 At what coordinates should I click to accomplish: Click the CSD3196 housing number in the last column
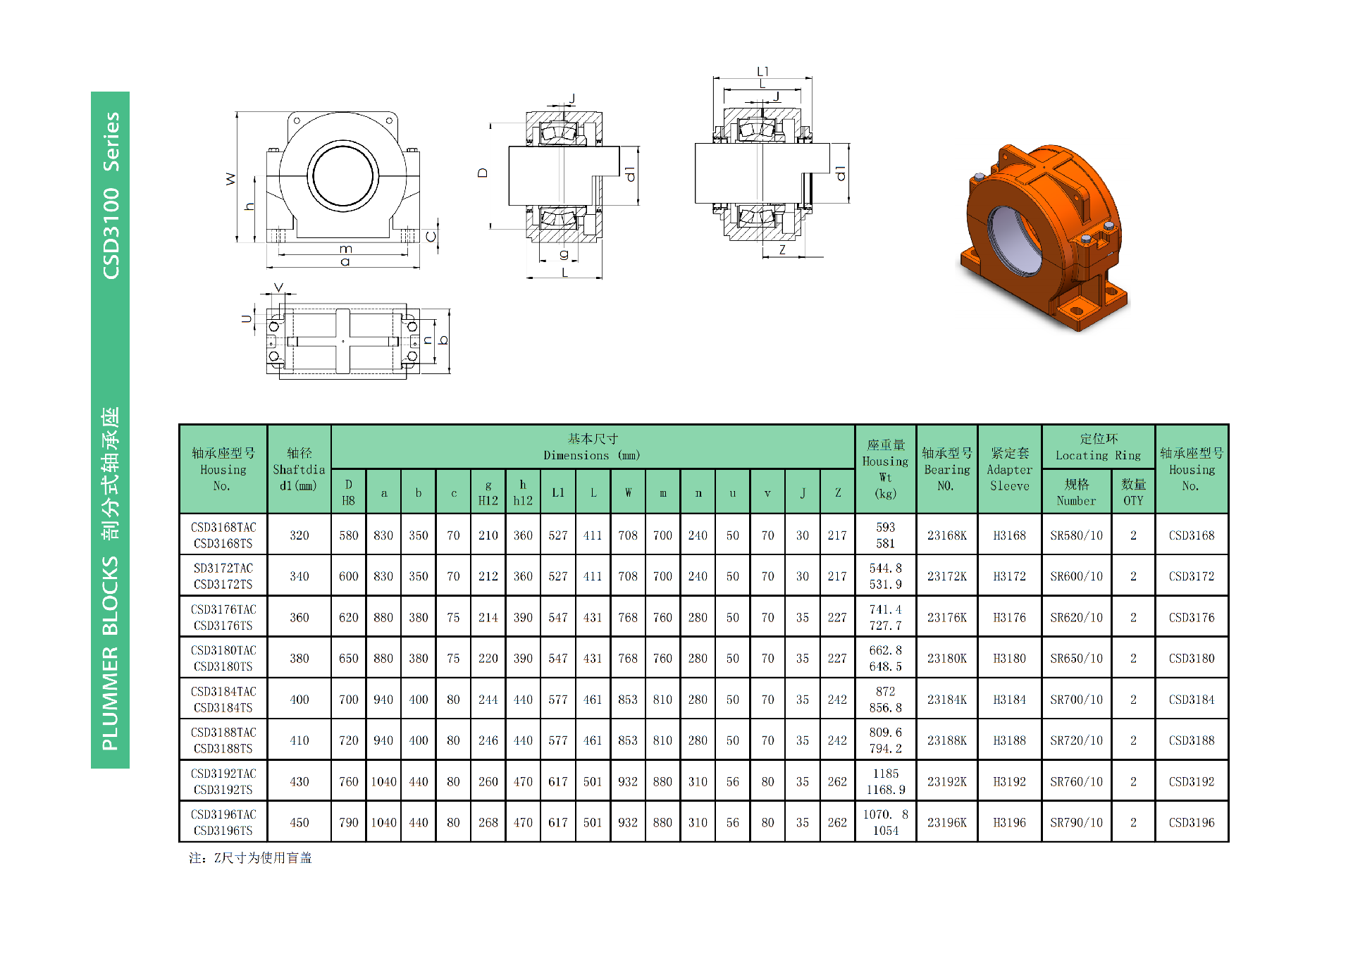click(x=1192, y=822)
